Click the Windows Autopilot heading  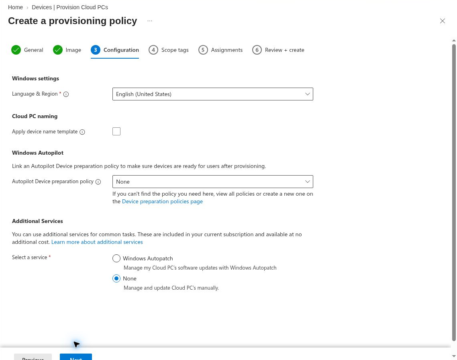pyautogui.click(x=38, y=153)
